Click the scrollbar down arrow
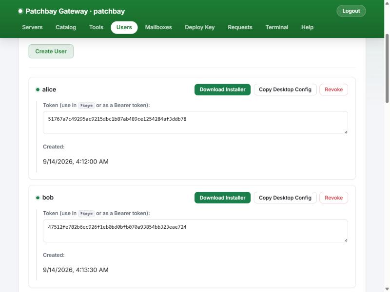 [x=387, y=289]
